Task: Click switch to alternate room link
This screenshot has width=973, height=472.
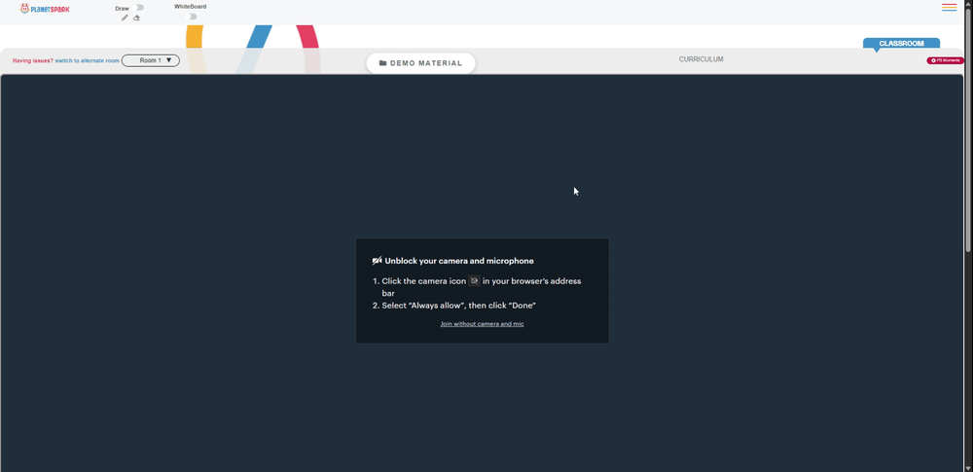Action: tap(87, 61)
